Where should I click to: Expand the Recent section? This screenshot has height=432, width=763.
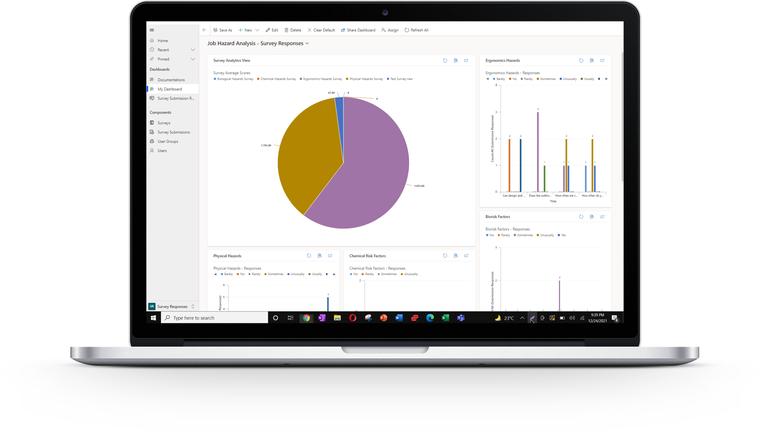click(x=192, y=50)
